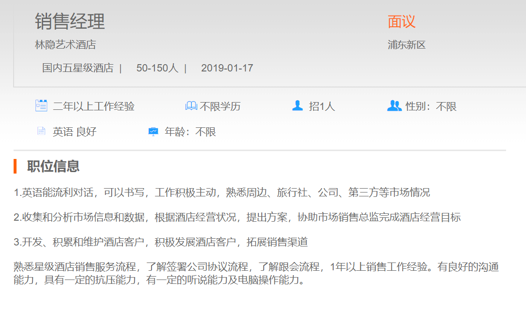
Task: Click the 不限学历 education text
Action: [x=220, y=106]
